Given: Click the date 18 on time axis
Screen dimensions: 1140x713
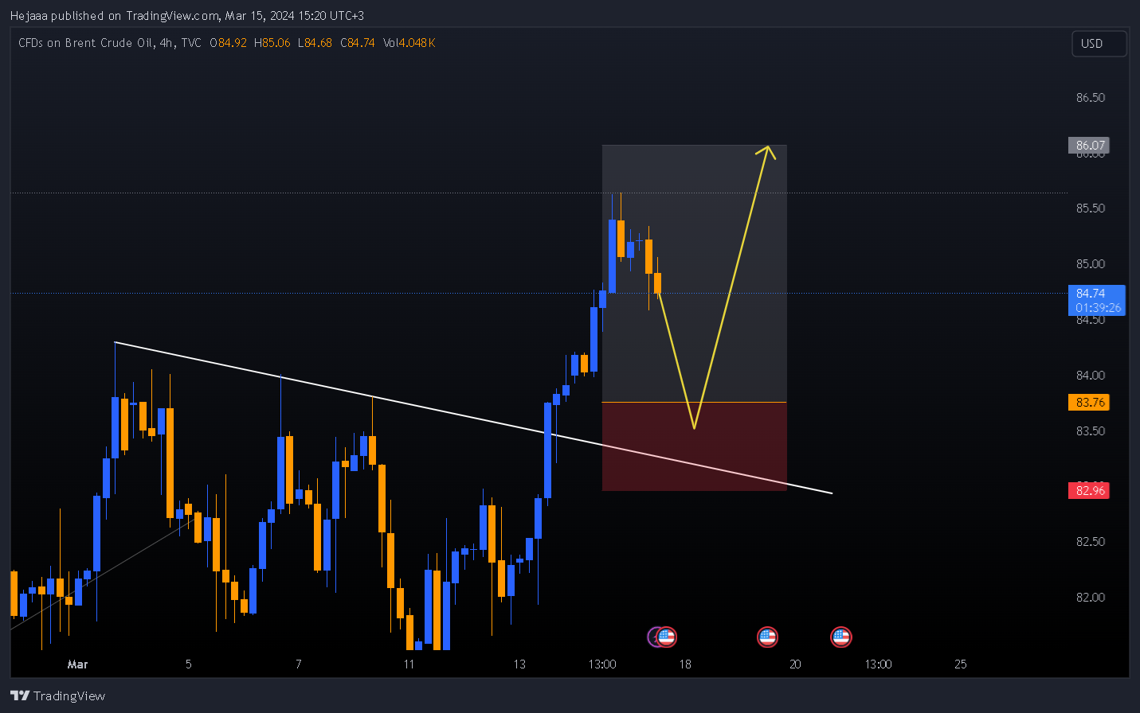Looking at the screenshot, I should click(685, 664).
